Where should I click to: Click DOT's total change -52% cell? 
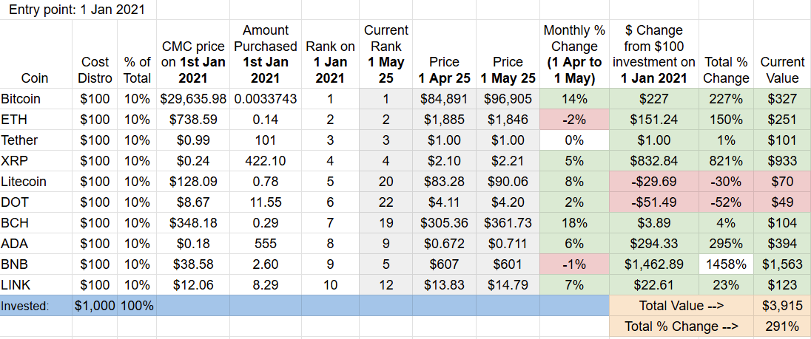click(727, 202)
